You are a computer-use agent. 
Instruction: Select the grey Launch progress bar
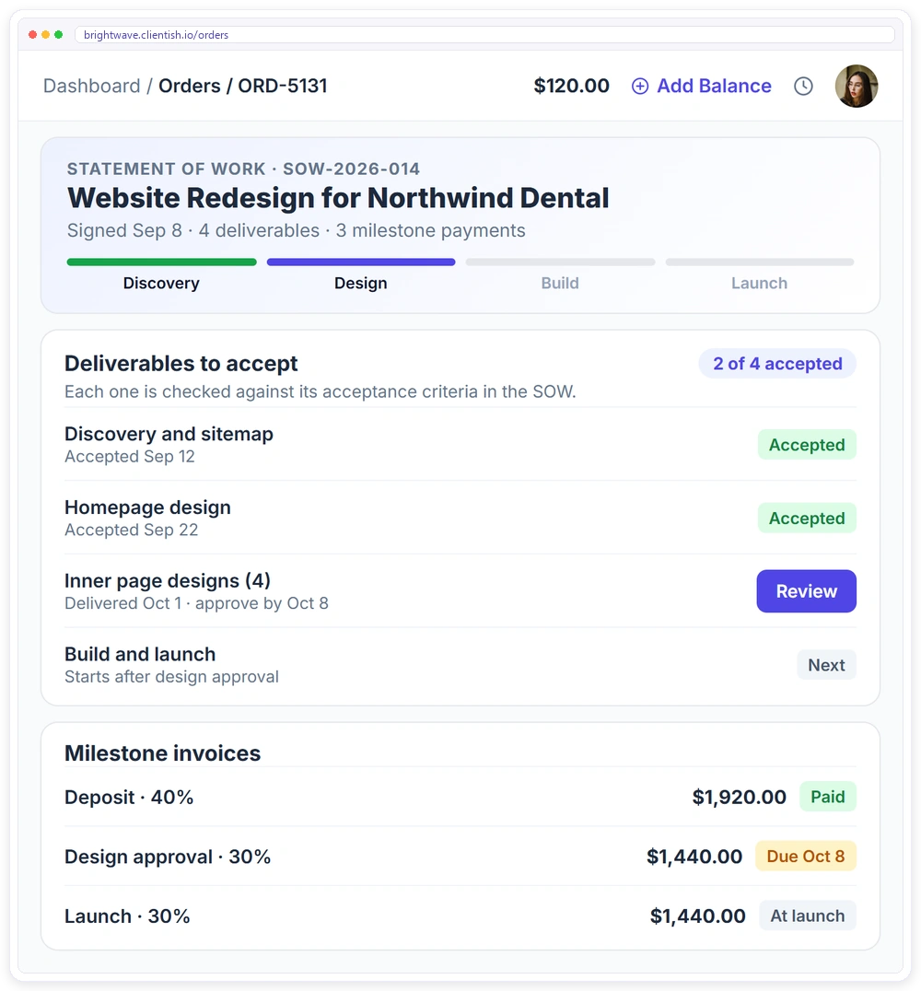[760, 262]
